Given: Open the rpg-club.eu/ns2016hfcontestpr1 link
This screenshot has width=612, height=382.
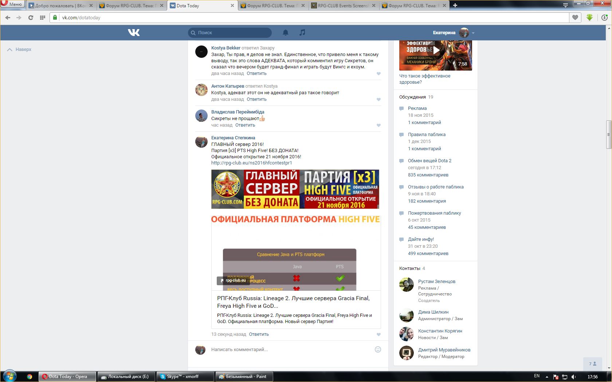Looking at the screenshot, I should point(251,163).
